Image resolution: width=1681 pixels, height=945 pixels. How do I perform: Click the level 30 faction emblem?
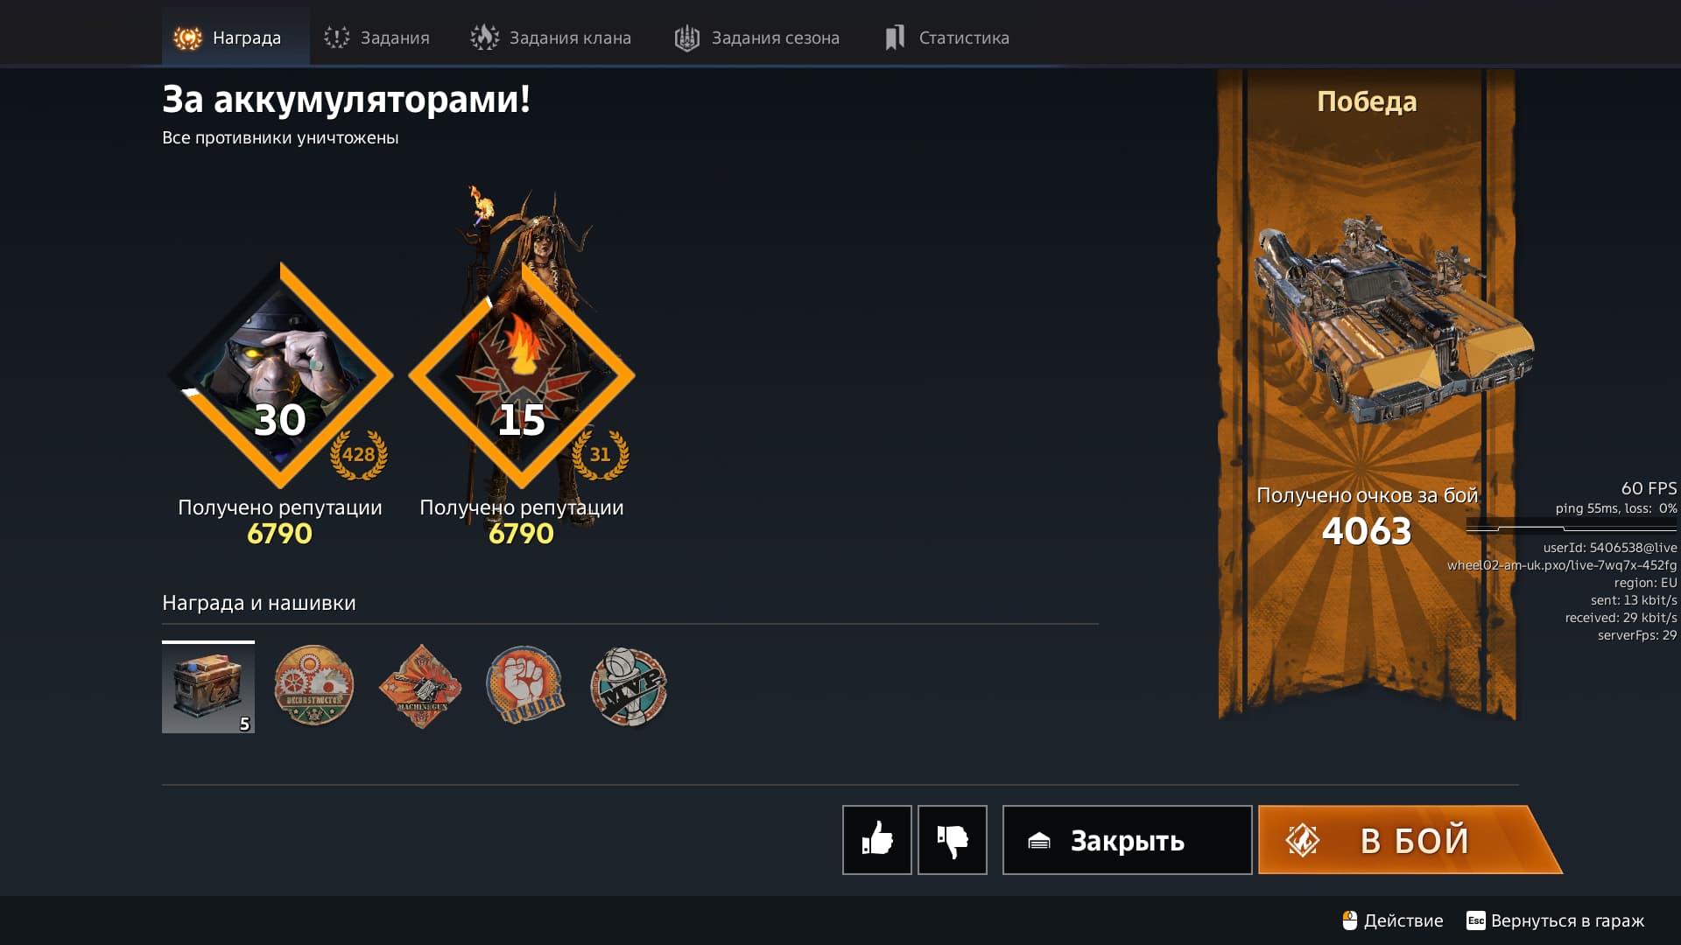click(x=280, y=374)
